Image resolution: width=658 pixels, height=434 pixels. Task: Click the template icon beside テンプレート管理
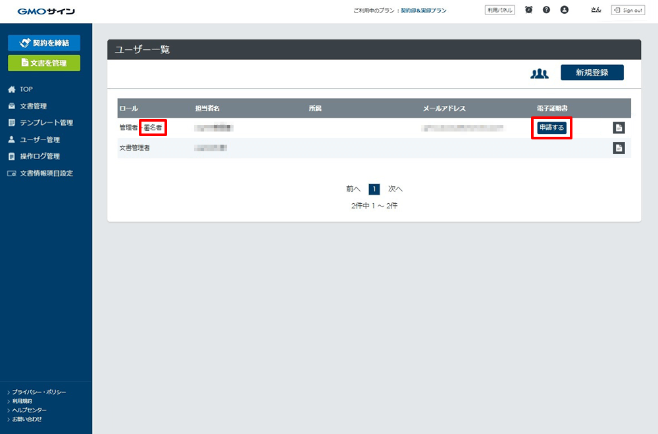[x=12, y=122]
